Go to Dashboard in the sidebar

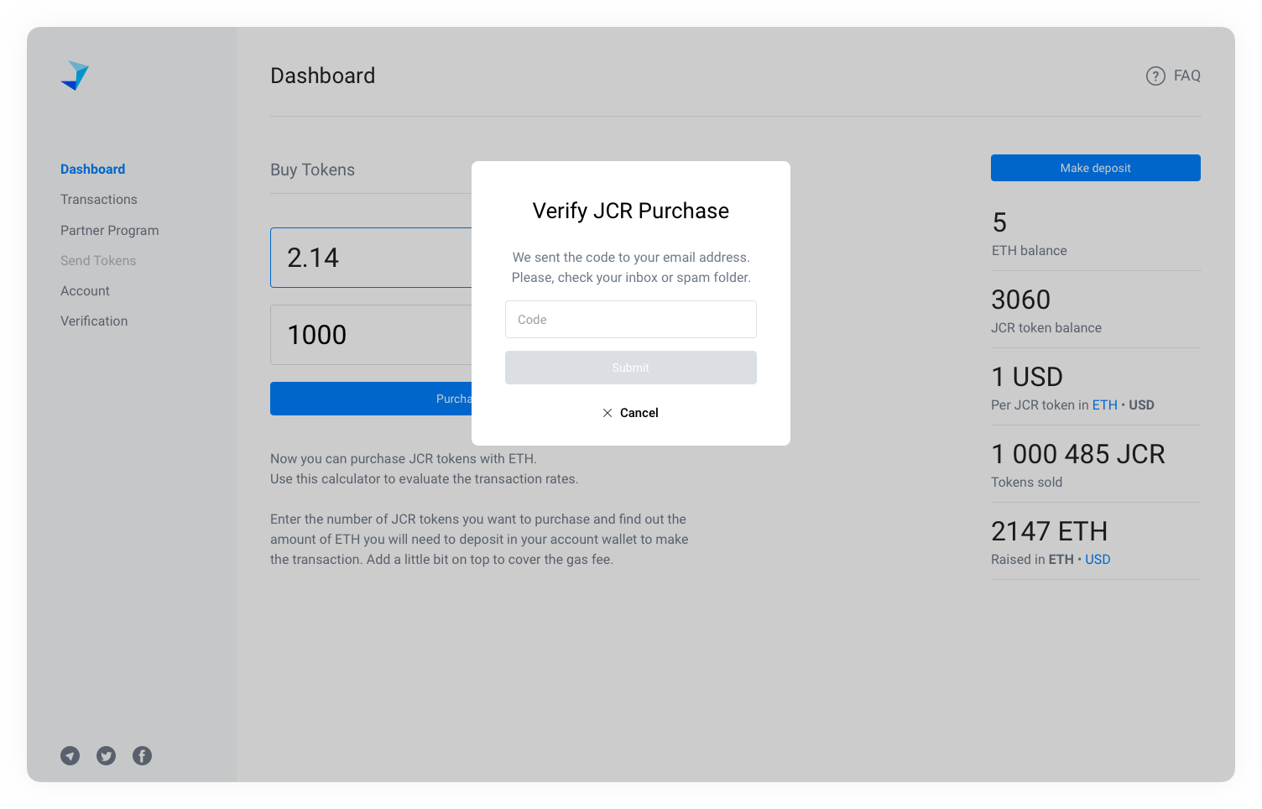pyautogui.click(x=92, y=170)
